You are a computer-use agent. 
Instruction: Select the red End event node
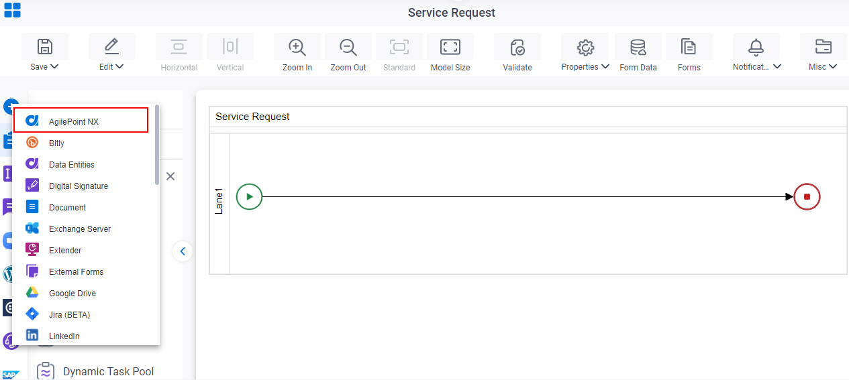807,197
